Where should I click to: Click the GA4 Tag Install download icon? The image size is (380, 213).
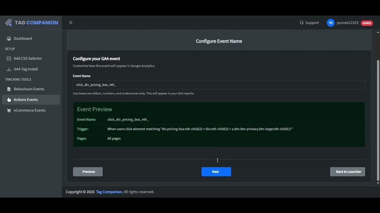coord(9,69)
